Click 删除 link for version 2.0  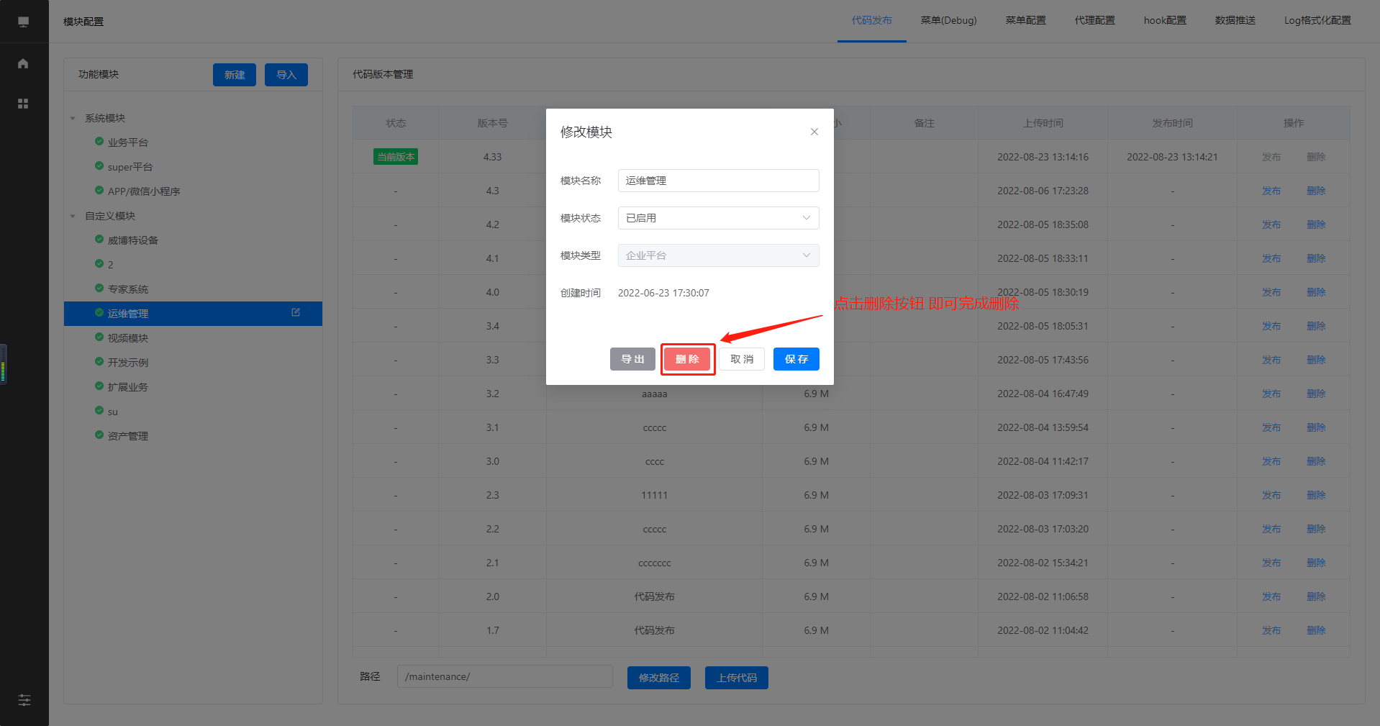(1316, 596)
